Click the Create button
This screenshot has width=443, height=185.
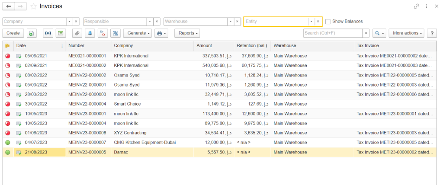click(x=13, y=33)
